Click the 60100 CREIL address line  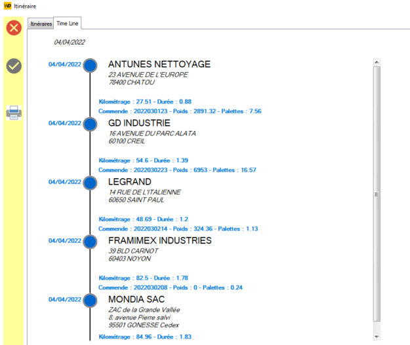point(129,142)
